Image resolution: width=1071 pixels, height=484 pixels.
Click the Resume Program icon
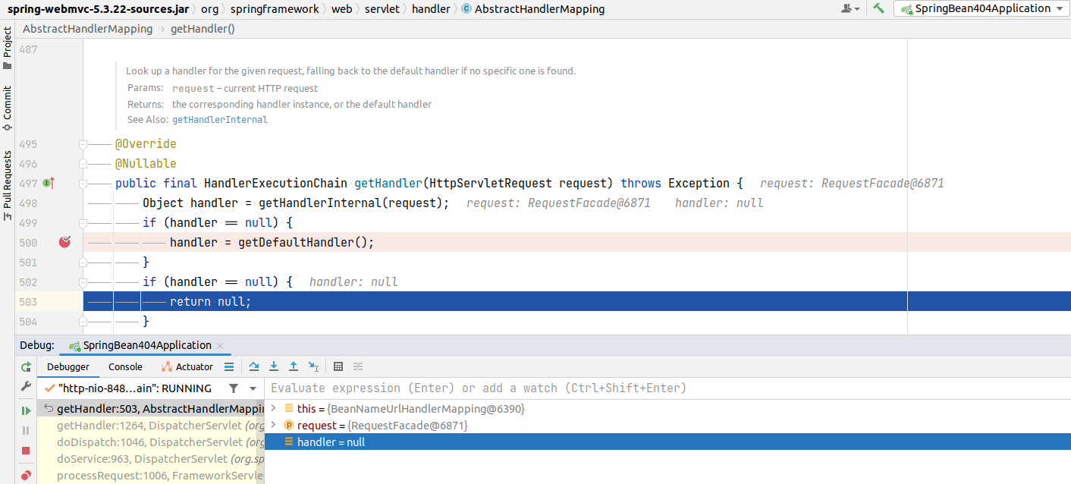coord(26,410)
